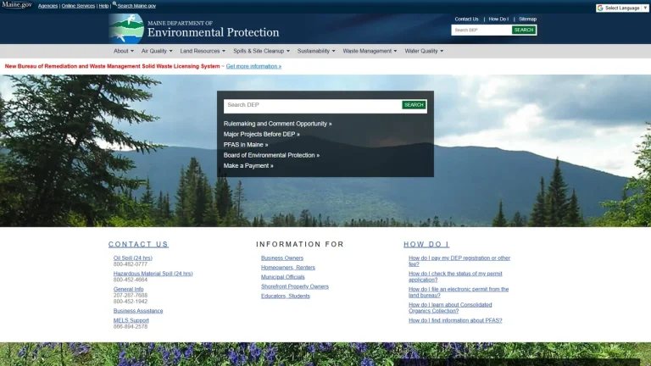This screenshot has height=366, width=651.
Task: Open the Help link in top bar
Action: point(103,6)
